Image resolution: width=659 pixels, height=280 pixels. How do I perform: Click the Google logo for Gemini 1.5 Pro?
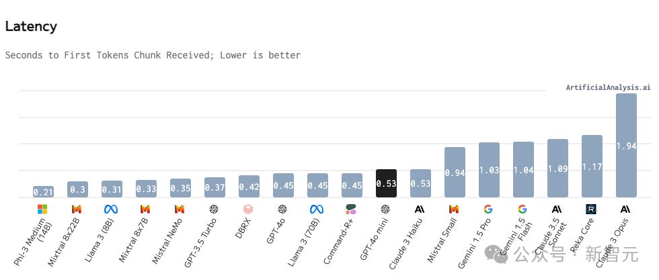pyautogui.click(x=489, y=209)
